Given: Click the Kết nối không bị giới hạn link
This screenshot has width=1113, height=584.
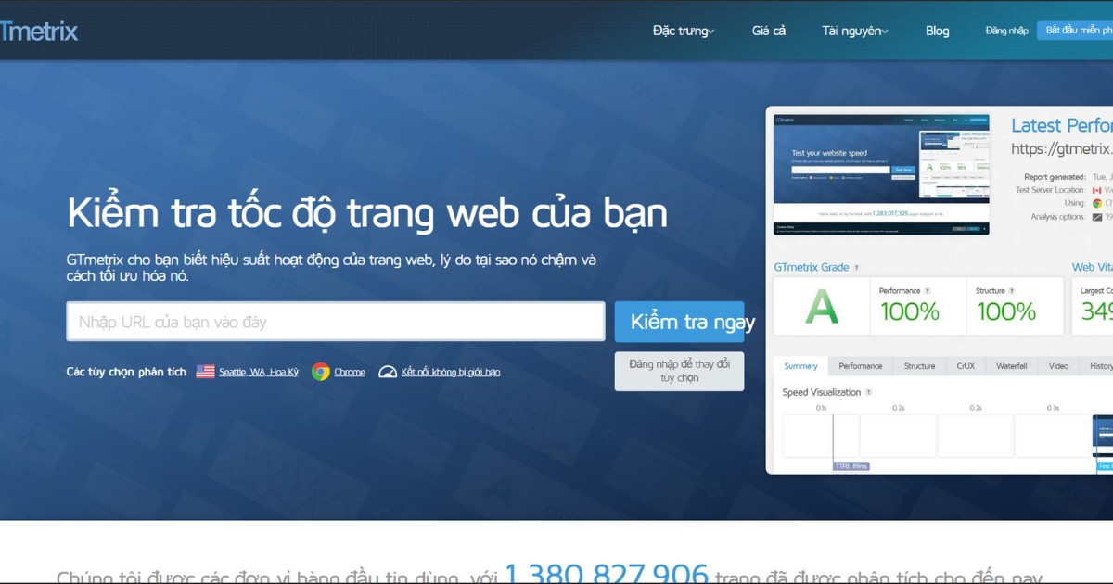Looking at the screenshot, I should click(449, 371).
